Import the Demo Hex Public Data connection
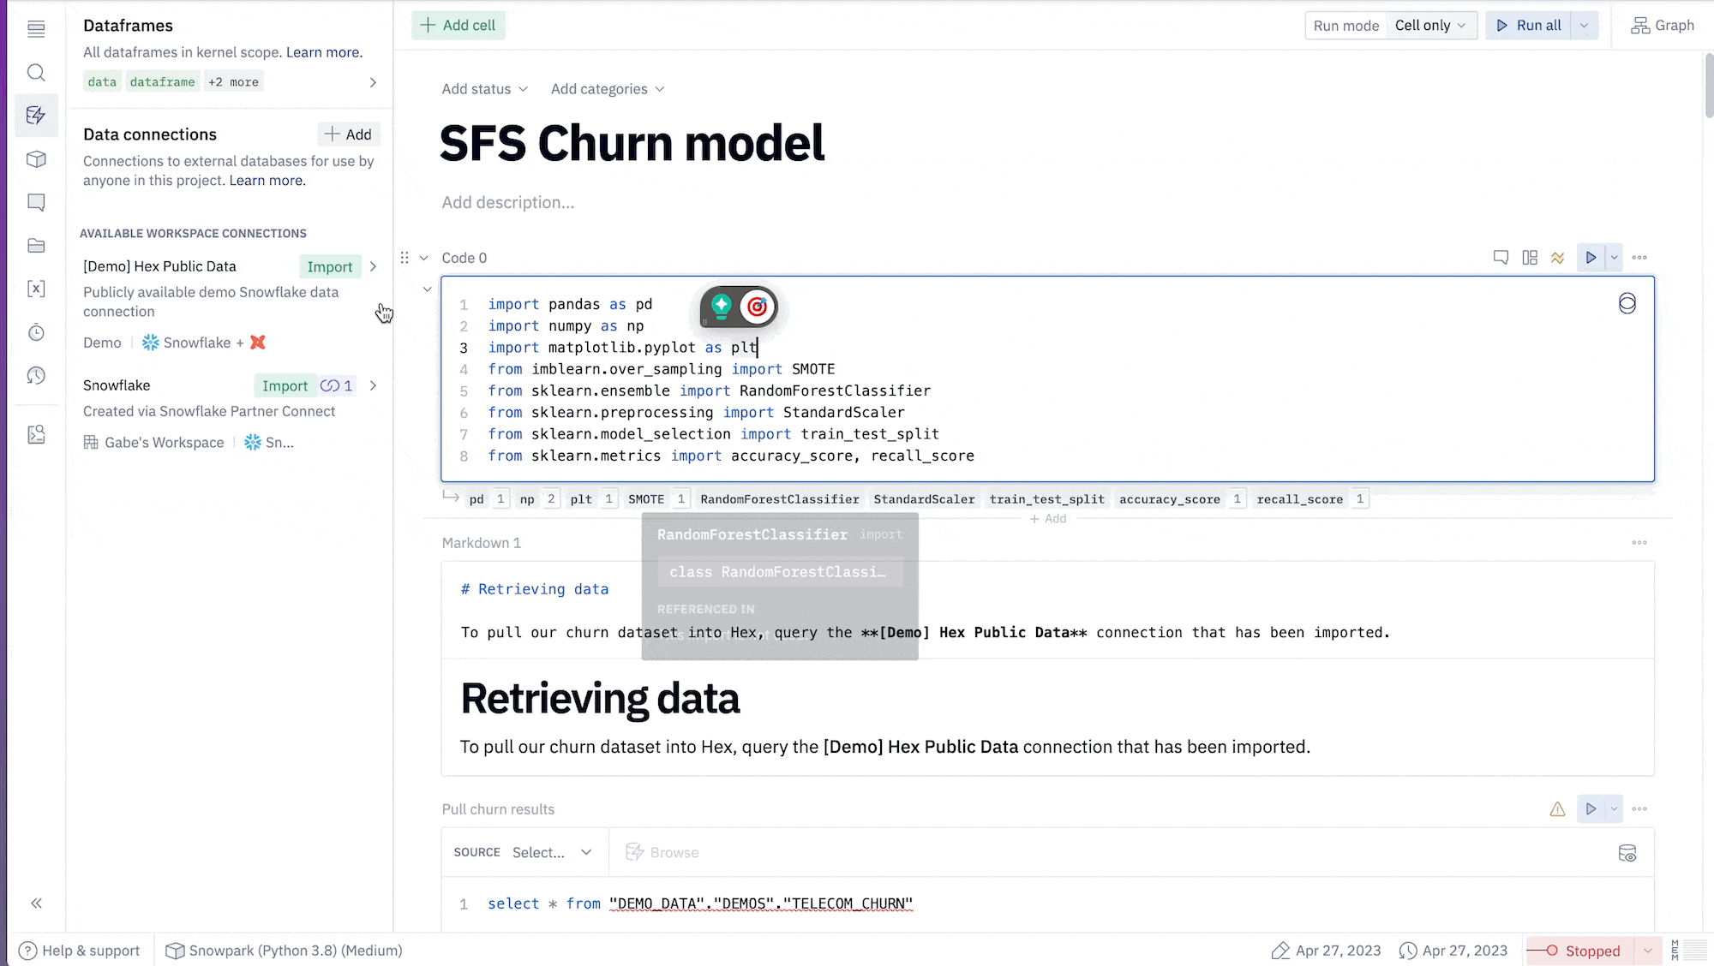Image resolution: width=1714 pixels, height=966 pixels. 329,266
